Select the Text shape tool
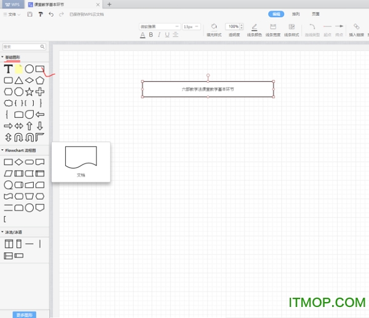This screenshot has width=369, height=318. click(x=9, y=69)
